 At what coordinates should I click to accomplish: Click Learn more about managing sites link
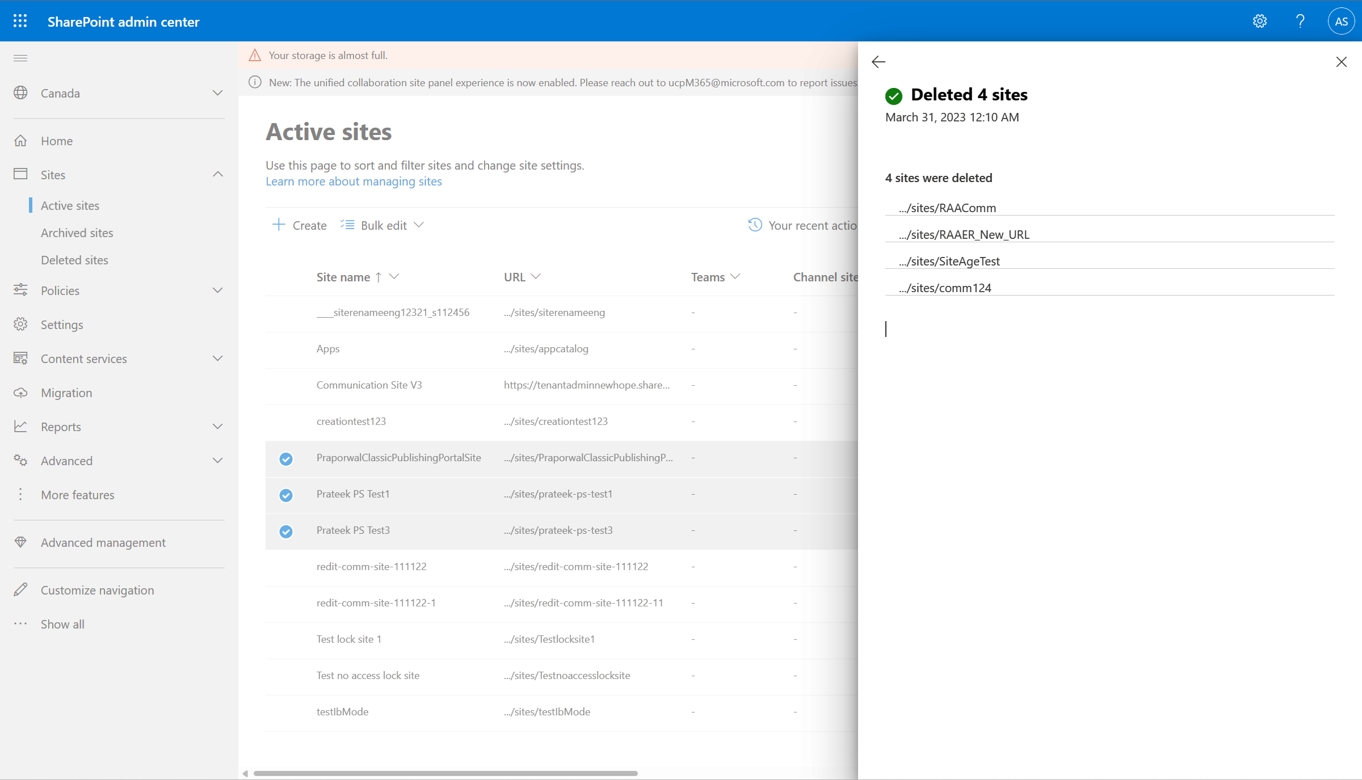(x=352, y=180)
